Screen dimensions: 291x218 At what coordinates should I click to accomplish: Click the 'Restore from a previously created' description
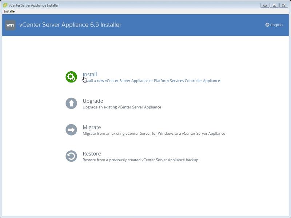click(x=140, y=160)
